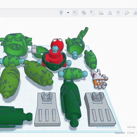The image size is (137, 137).
Task: Select the dark green leg at bottom left
Action: [13, 116]
